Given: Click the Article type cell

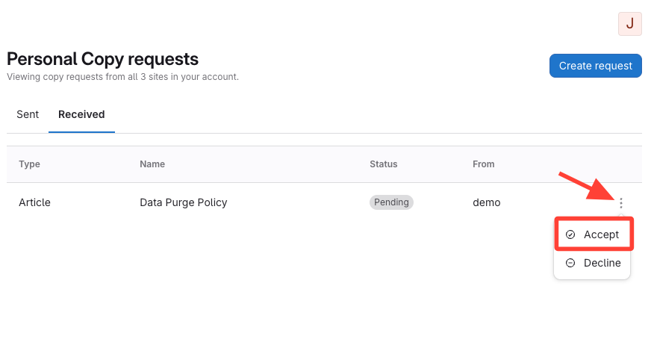Looking at the screenshot, I should pos(34,202).
